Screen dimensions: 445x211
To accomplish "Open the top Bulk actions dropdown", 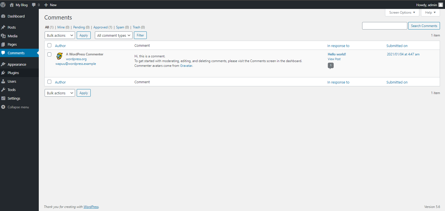I will pos(60,35).
